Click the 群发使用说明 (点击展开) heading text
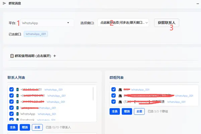 click(x=33, y=56)
